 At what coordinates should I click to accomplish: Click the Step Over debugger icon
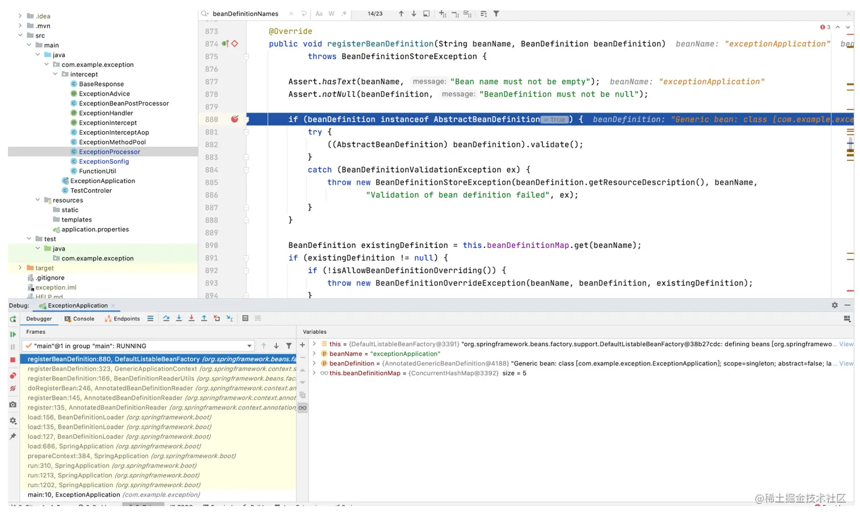(166, 318)
